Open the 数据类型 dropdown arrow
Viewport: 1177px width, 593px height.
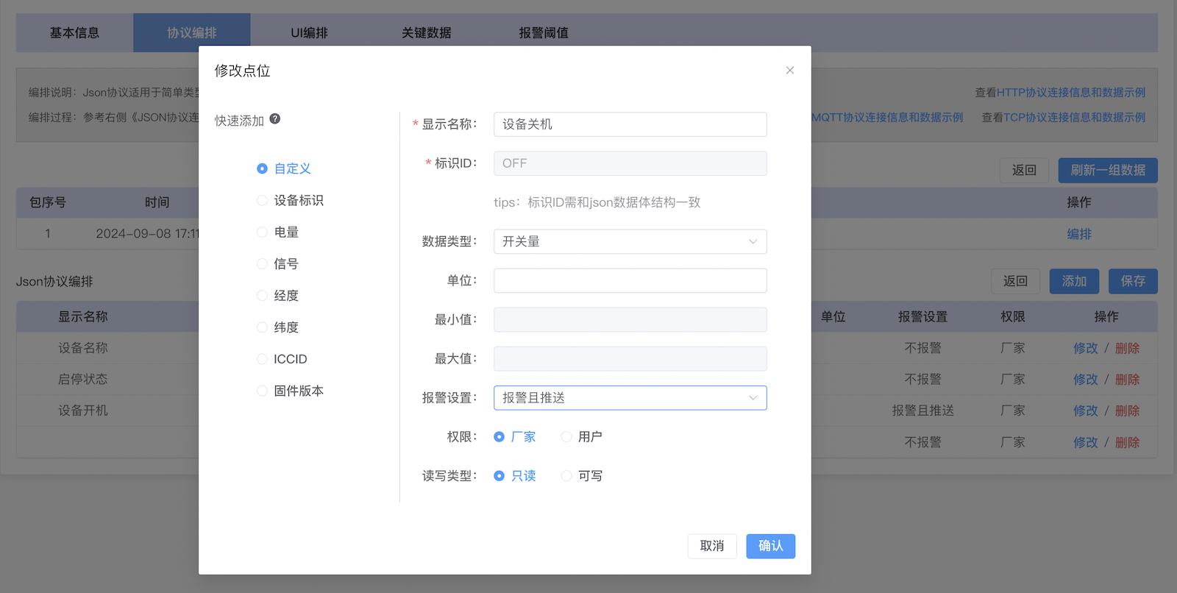753,241
